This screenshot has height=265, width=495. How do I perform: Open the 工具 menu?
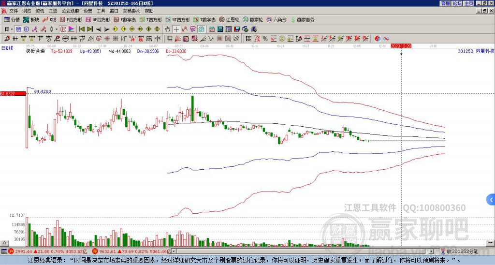click(x=101, y=11)
